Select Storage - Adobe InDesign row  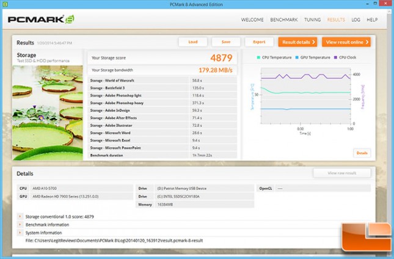(x=162, y=111)
